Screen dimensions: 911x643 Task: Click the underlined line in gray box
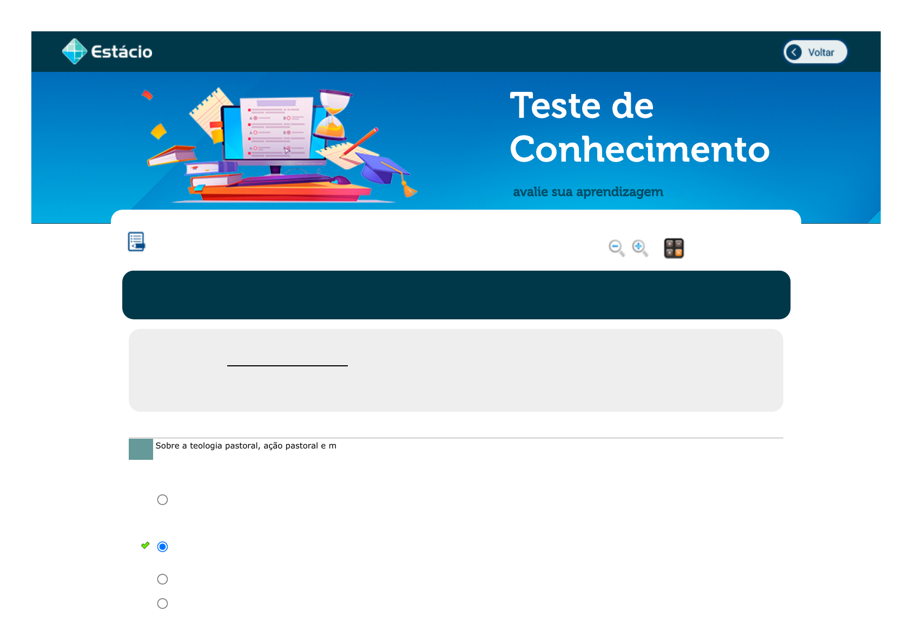(287, 365)
